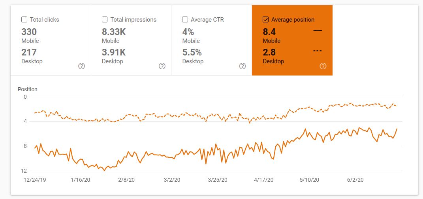This screenshot has width=423, height=199.
Task: Click the 5.5% Desktop CTR value
Action: (x=192, y=52)
